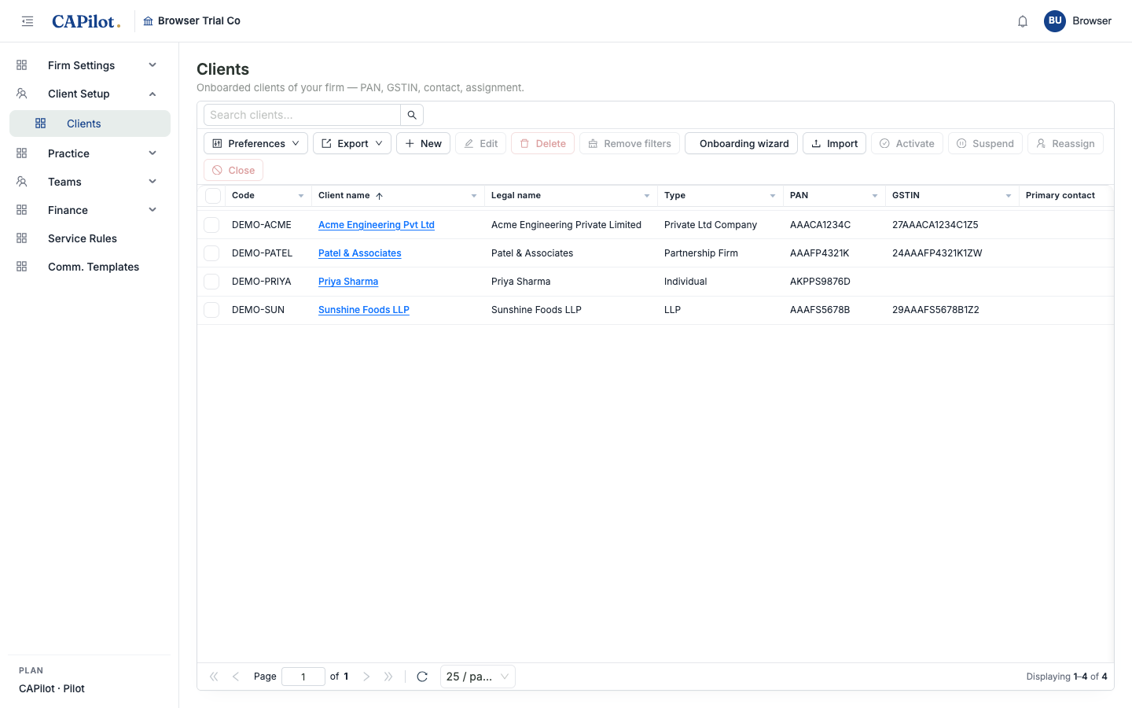Launch the Onboarding wizard

coord(741,143)
